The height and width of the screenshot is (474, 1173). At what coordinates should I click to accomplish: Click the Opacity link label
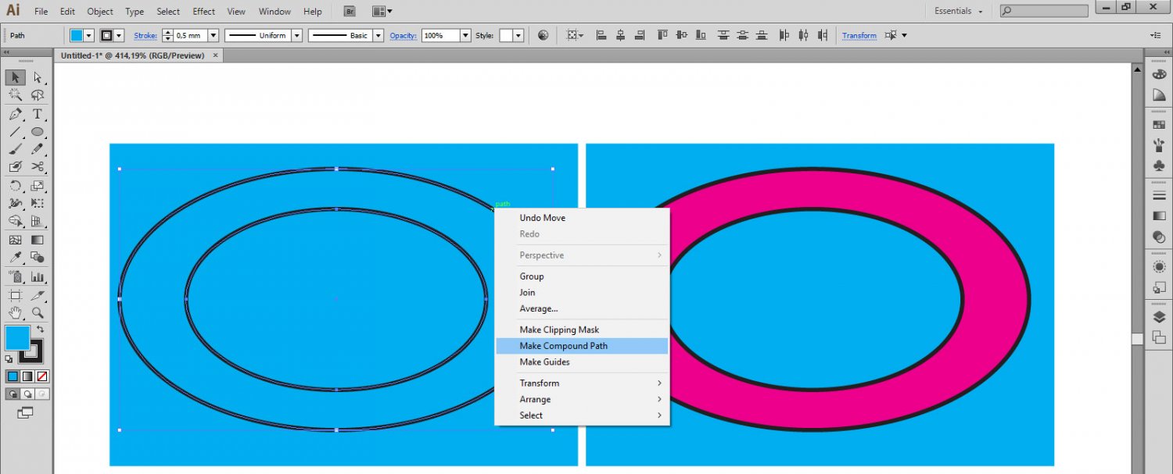coord(404,36)
